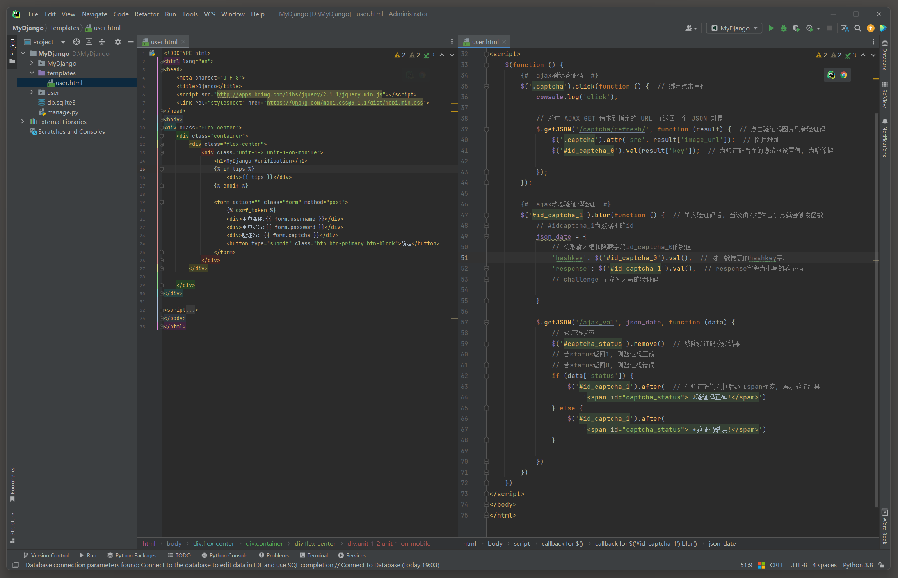Click the Translate icon in toolbar
Image resolution: width=898 pixels, height=578 pixels.
[845, 28]
